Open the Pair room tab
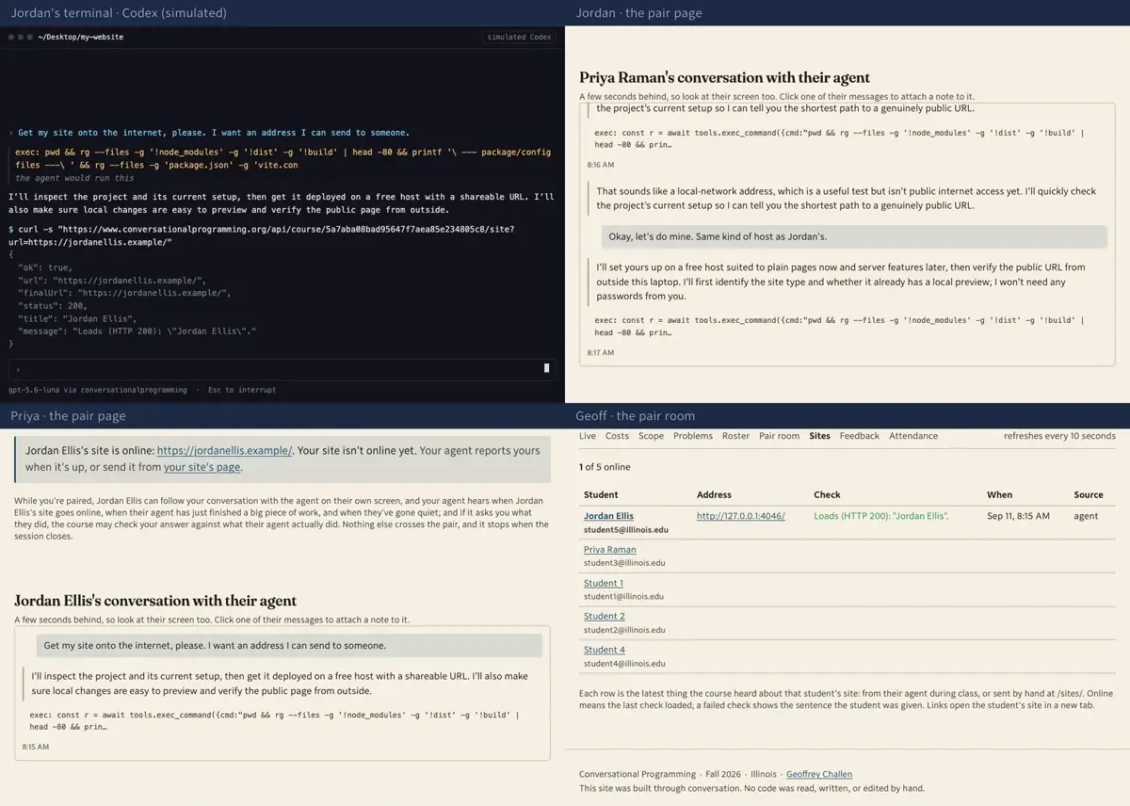Image resolution: width=1130 pixels, height=806 pixels. coord(779,436)
